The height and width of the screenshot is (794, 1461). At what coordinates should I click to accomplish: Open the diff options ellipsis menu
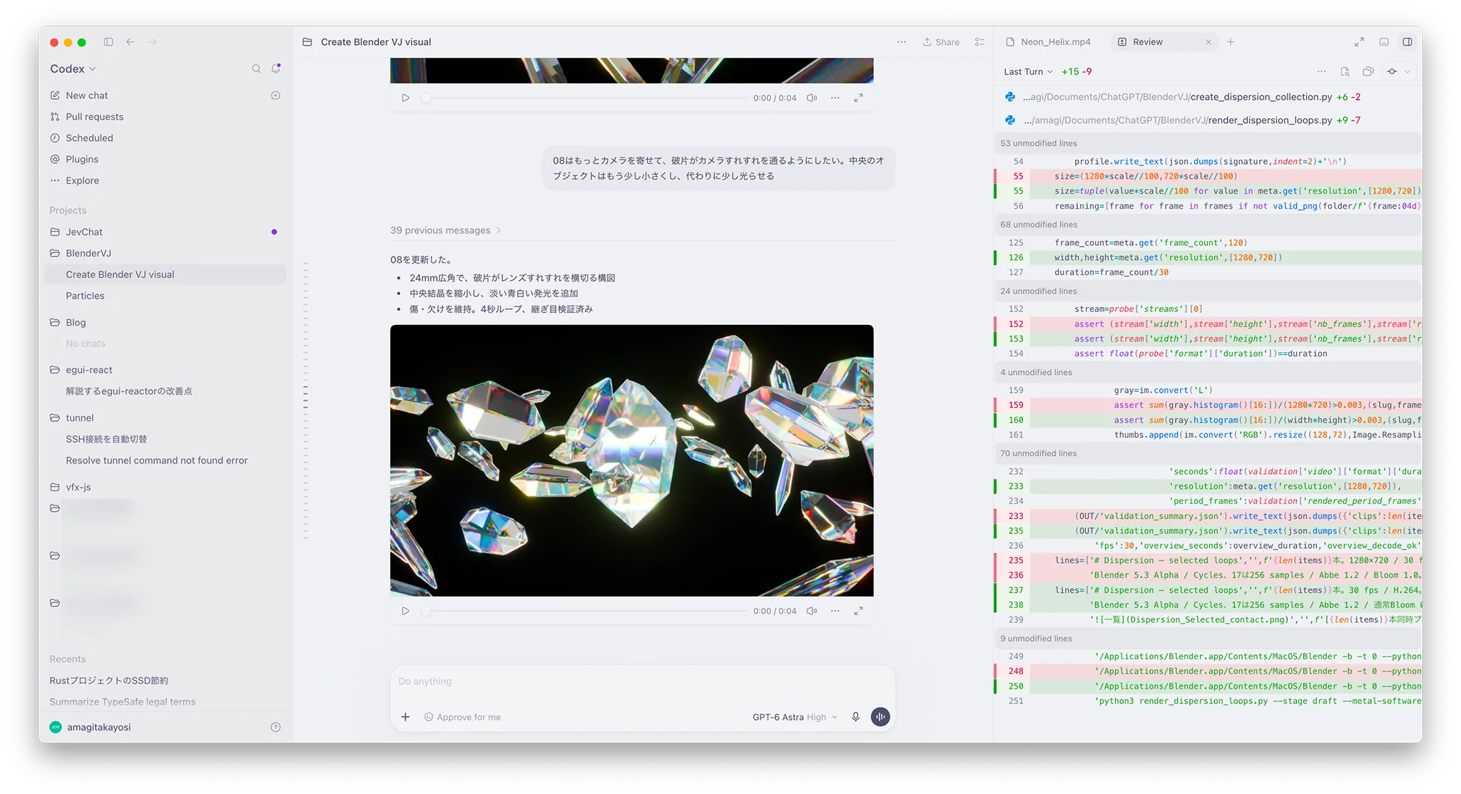click(x=1322, y=71)
